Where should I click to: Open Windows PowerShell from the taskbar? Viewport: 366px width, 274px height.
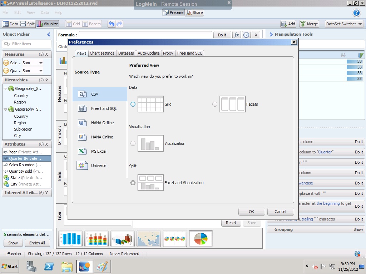coord(49,266)
